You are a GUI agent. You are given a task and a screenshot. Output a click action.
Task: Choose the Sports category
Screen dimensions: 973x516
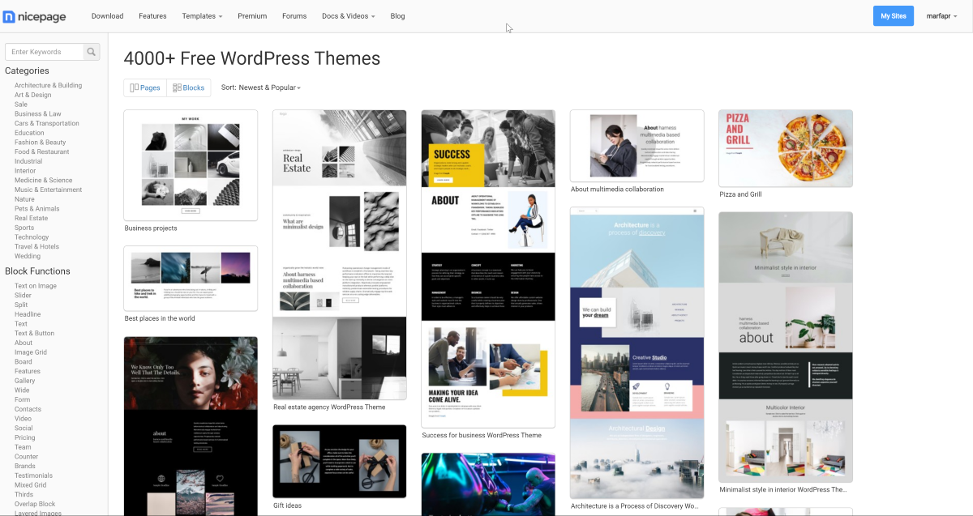(x=24, y=228)
